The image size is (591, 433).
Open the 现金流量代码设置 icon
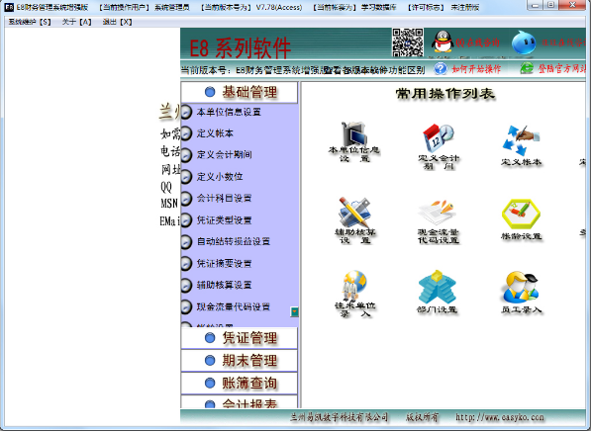click(x=438, y=221)
